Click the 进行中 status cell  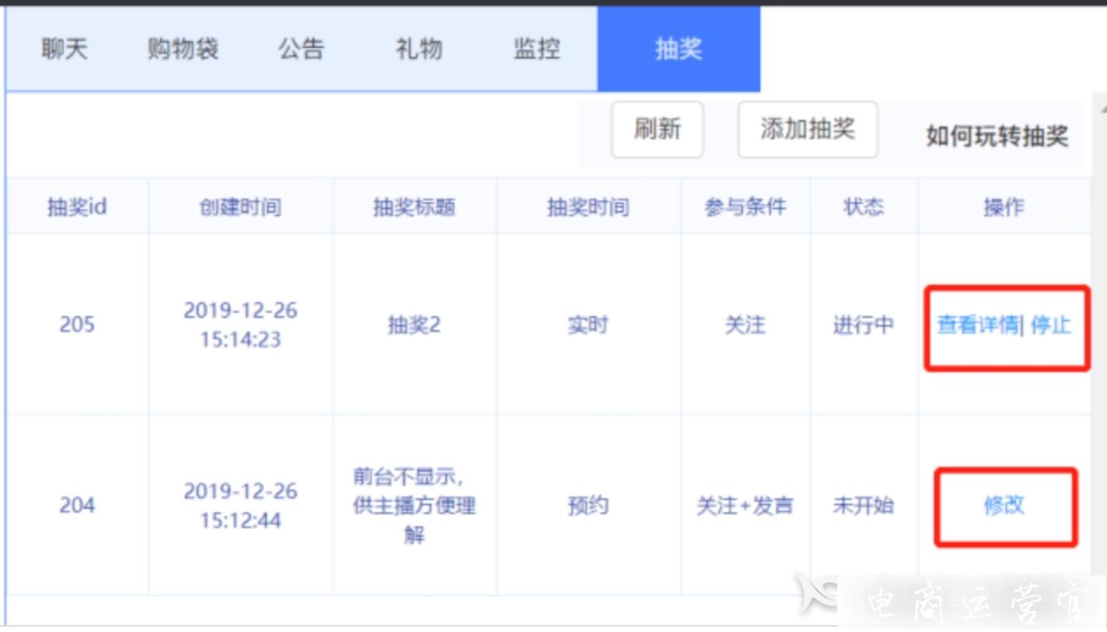(x=864, y=325)
